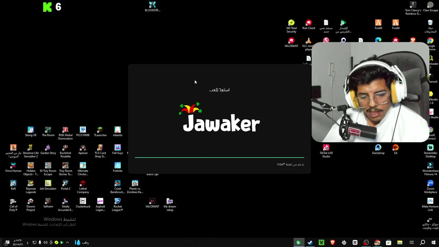
Task: Open the Windows Start button
Action: pyautogui.click(x=434, y=243)
